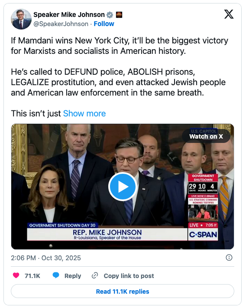Follow the @SpeakerJohnson account
The image size is (246, 308).
pyautogui.click(x=104, y=24)
